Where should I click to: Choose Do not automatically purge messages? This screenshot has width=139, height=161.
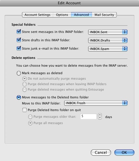25,79
